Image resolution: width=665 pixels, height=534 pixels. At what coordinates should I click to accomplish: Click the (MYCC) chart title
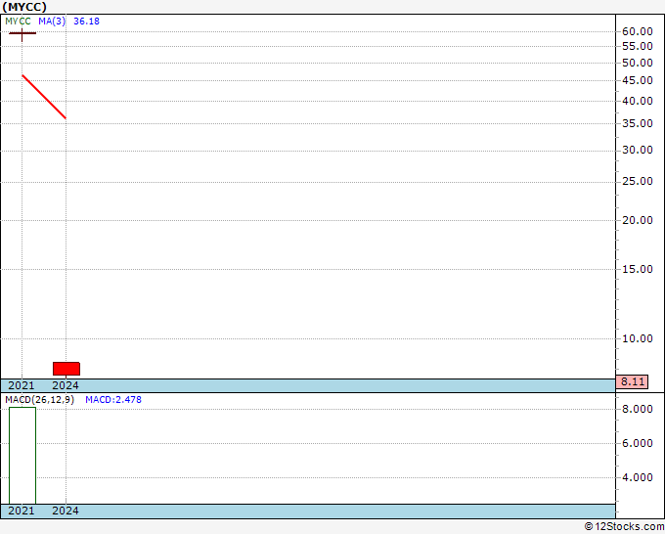coord(24,7)
